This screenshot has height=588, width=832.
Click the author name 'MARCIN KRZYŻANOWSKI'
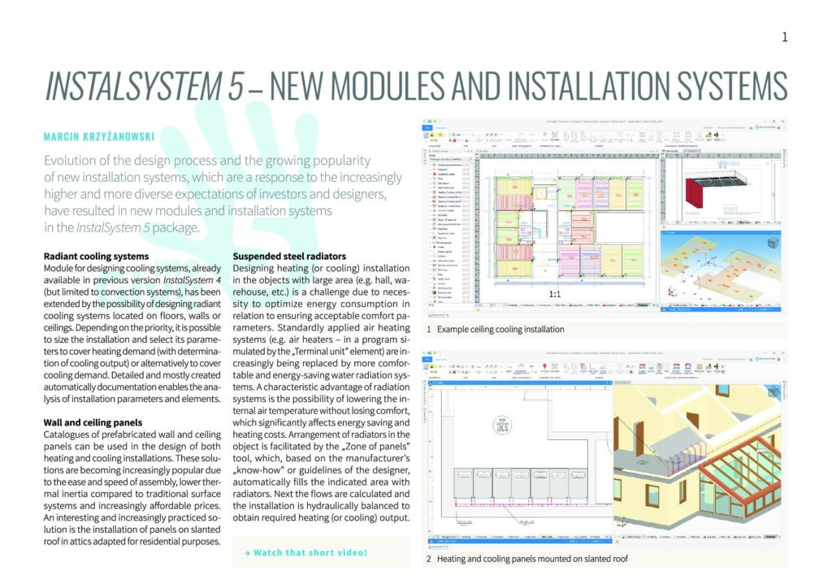(99, 136)
